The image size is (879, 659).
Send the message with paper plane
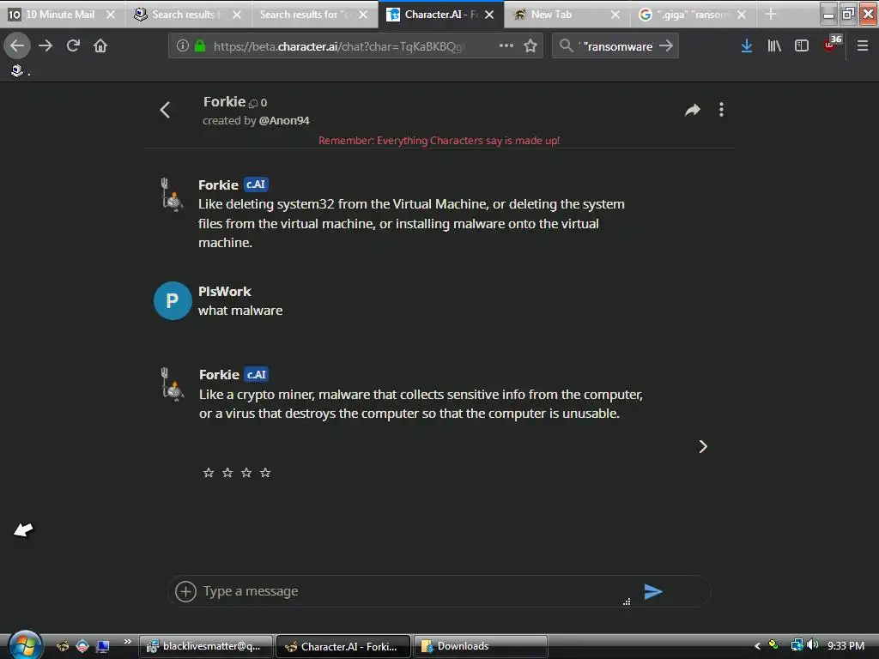[x=653, y=591]
